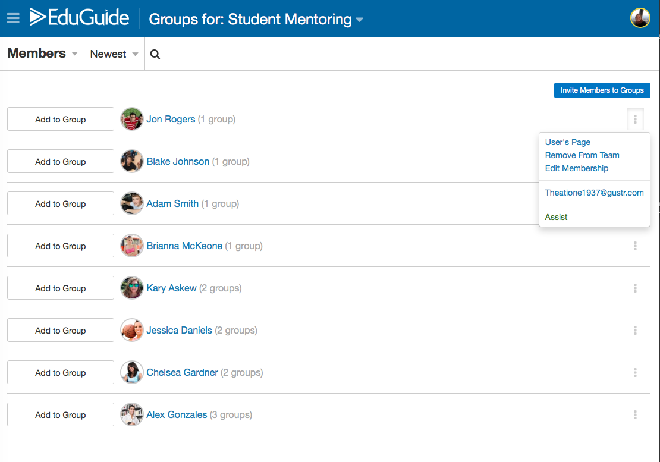Open Alex Gonzales name link
Viewport: 660px width, 462px height.
177,414
